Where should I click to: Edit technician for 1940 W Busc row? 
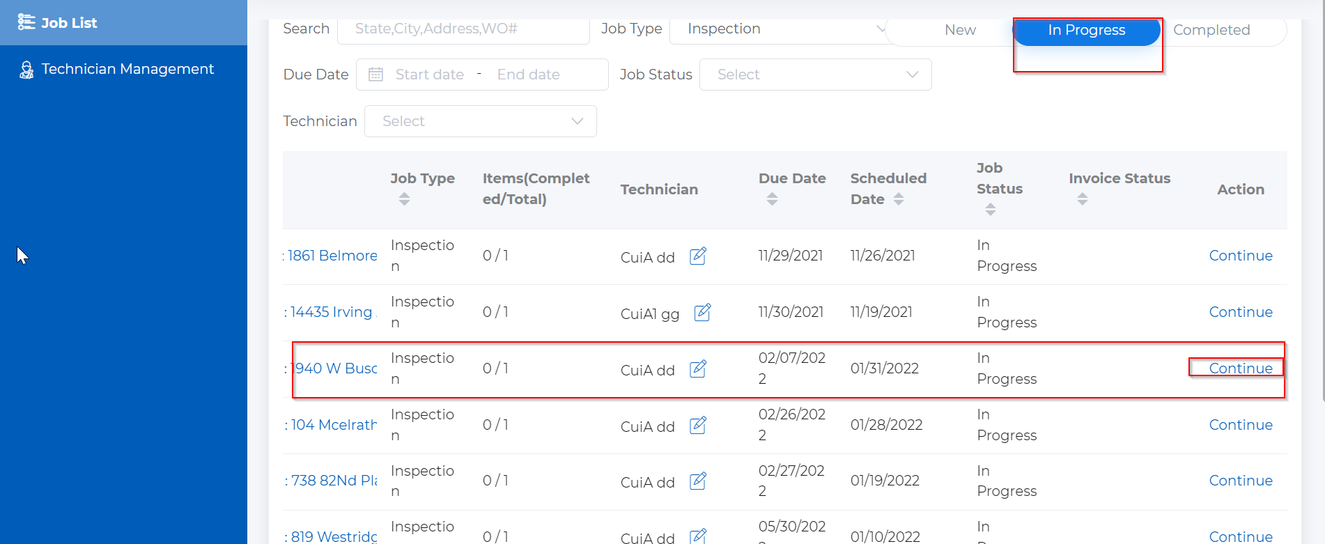[698, 369]
